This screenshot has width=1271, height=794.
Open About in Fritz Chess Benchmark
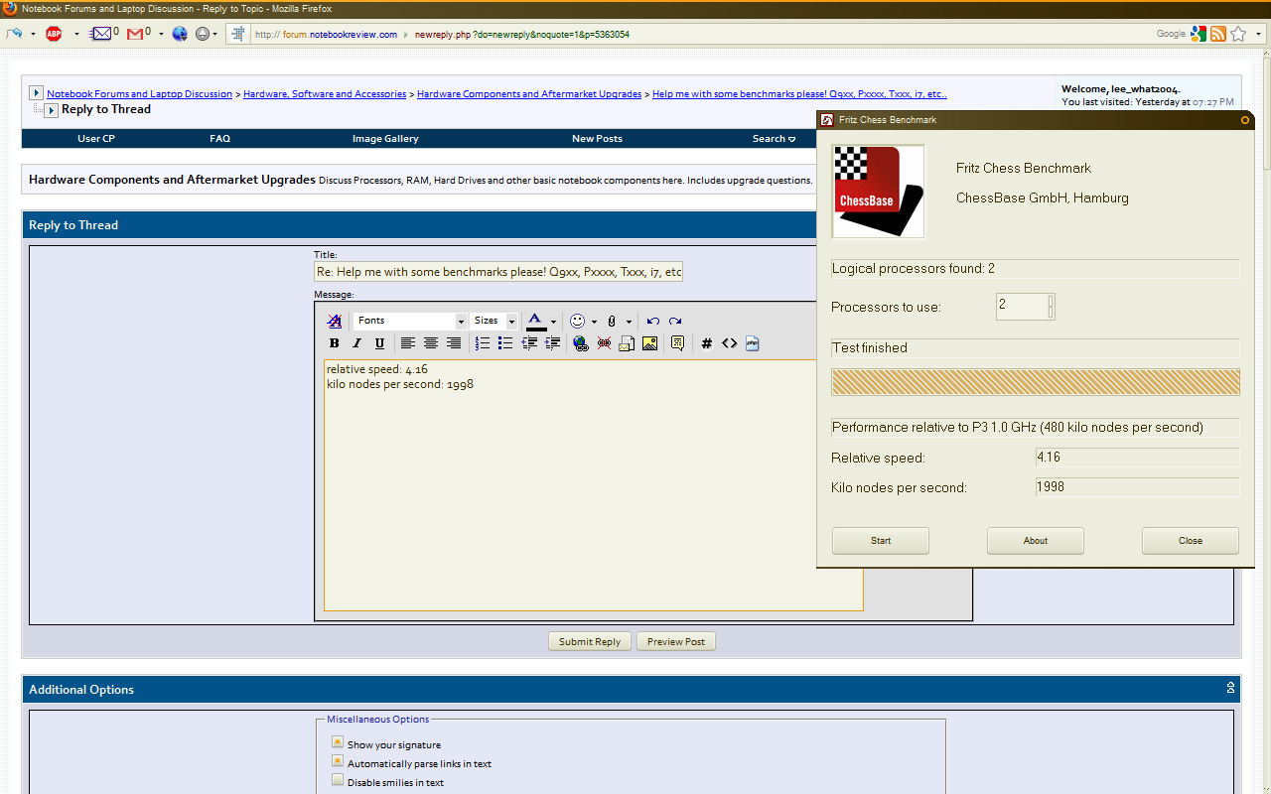tap(1036, 541)
